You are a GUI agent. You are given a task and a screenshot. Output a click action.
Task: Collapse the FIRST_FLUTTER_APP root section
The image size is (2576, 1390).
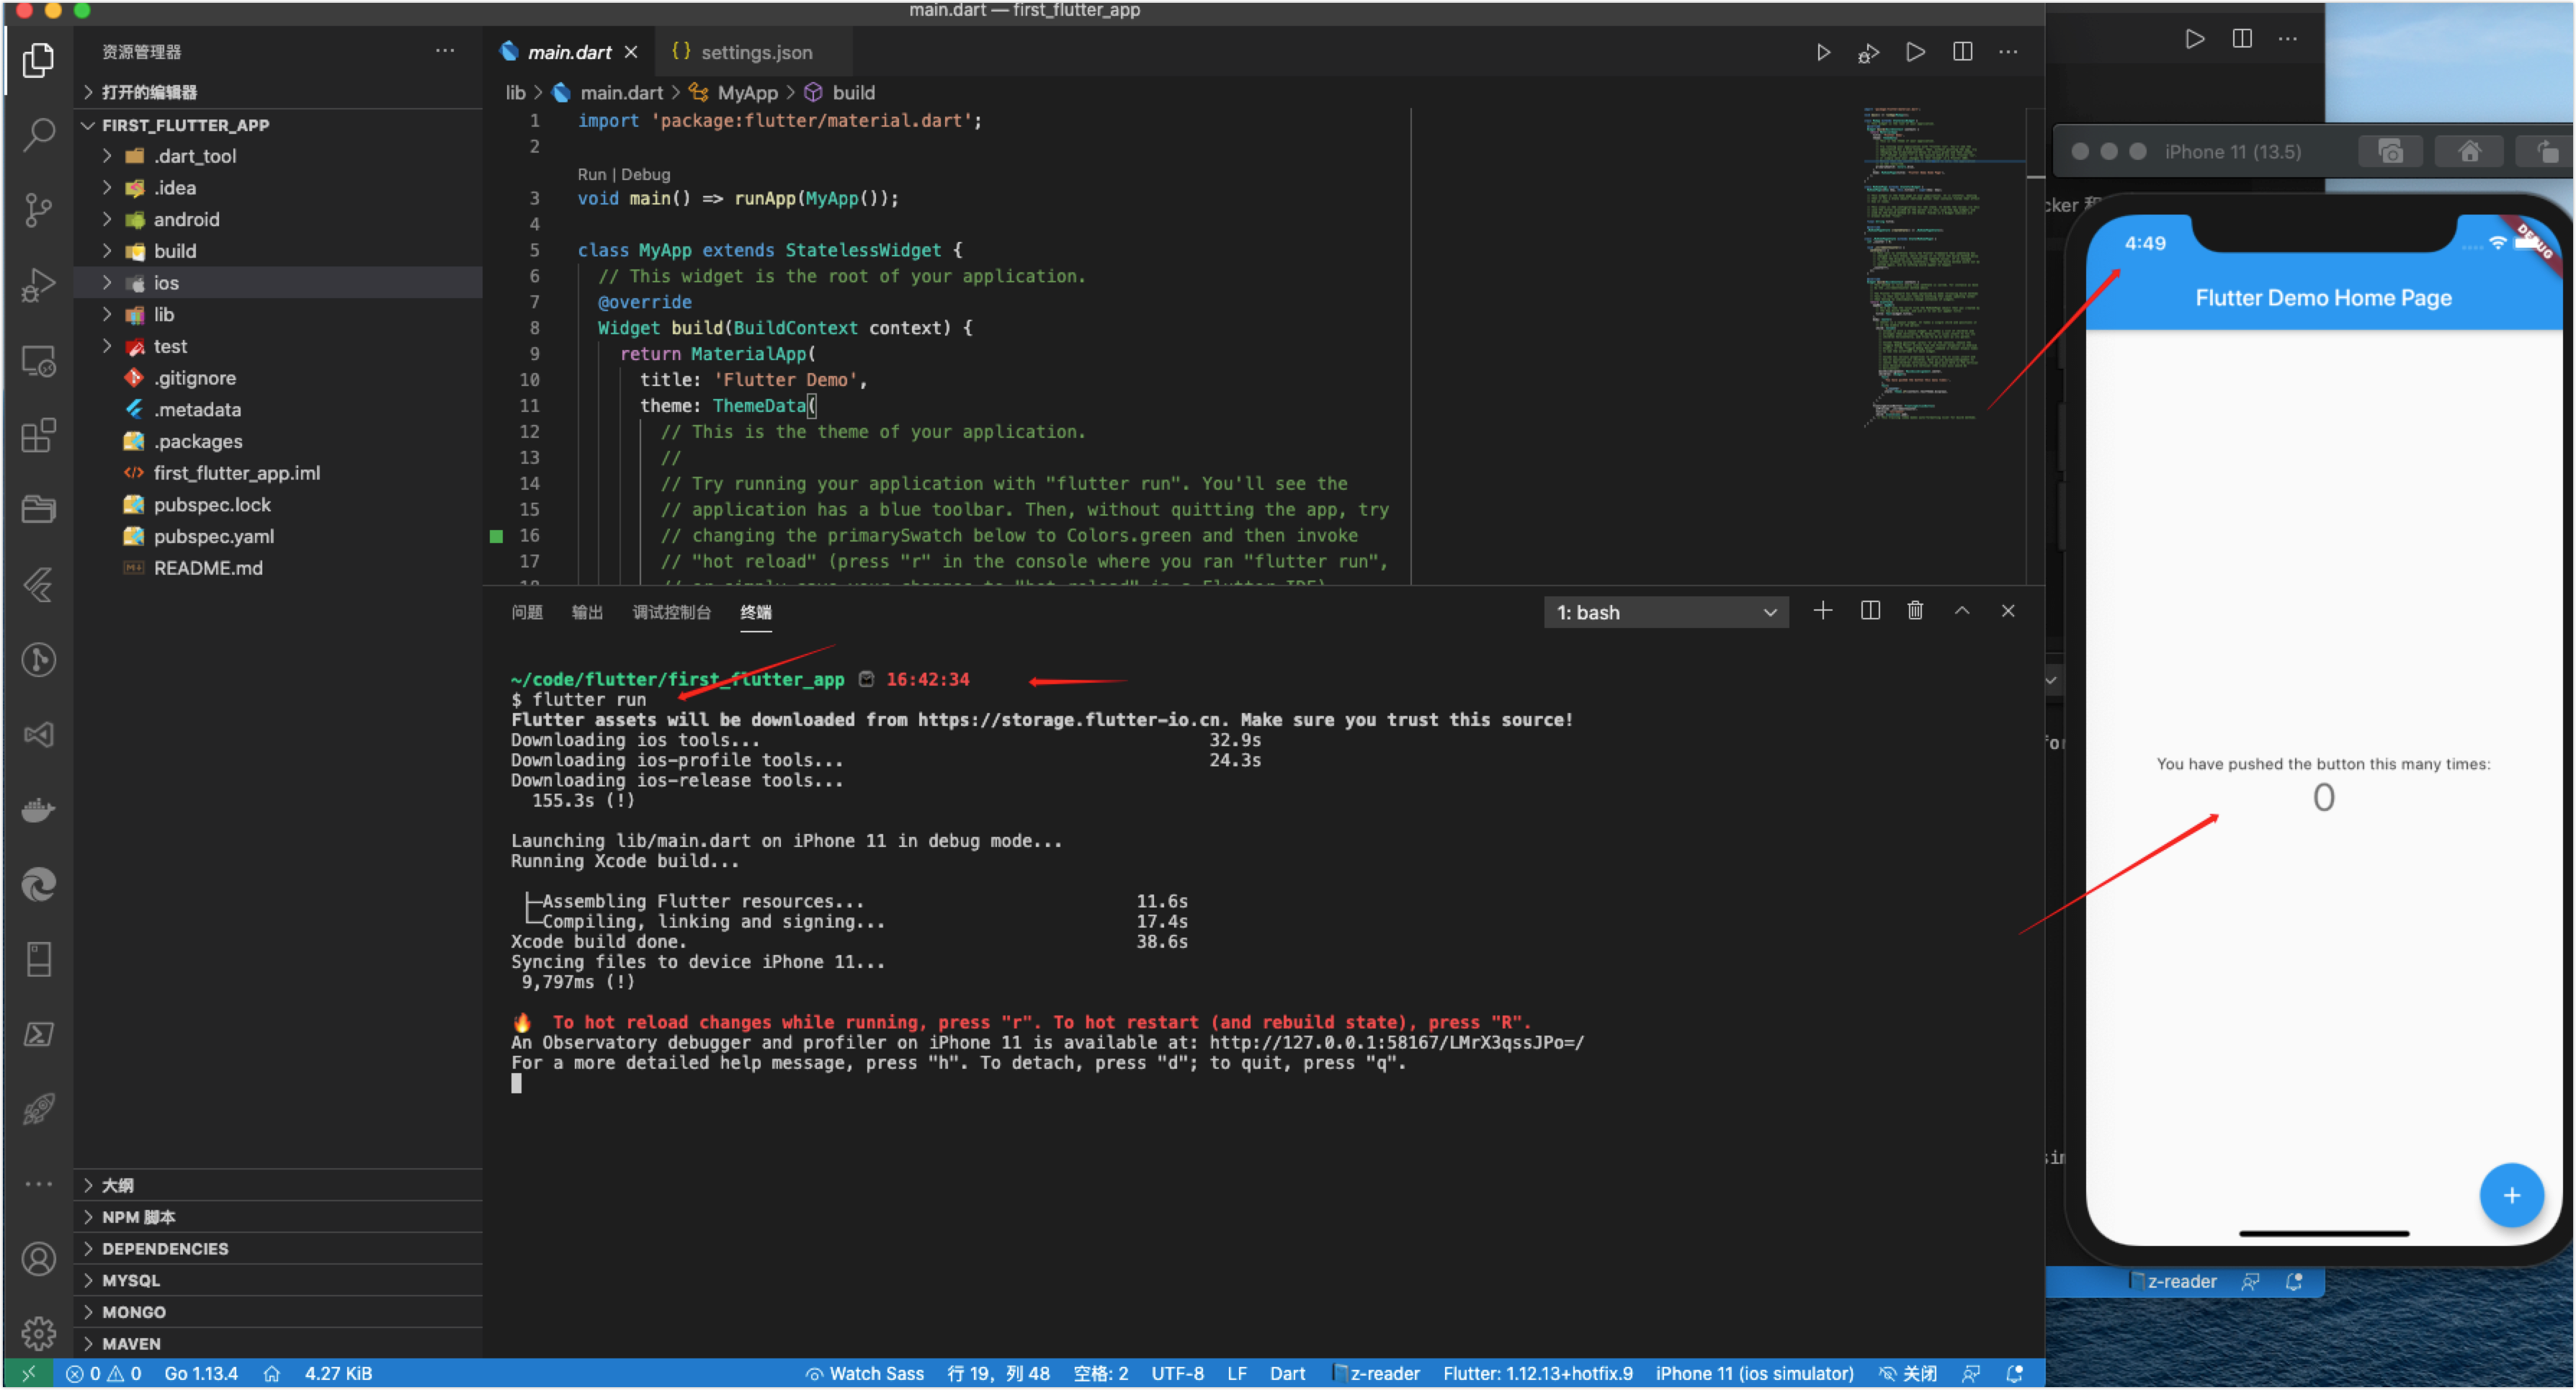pos(278,125)
